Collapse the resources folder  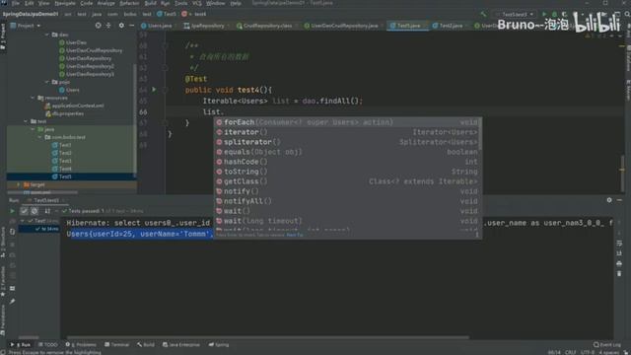tap(33, 98)
